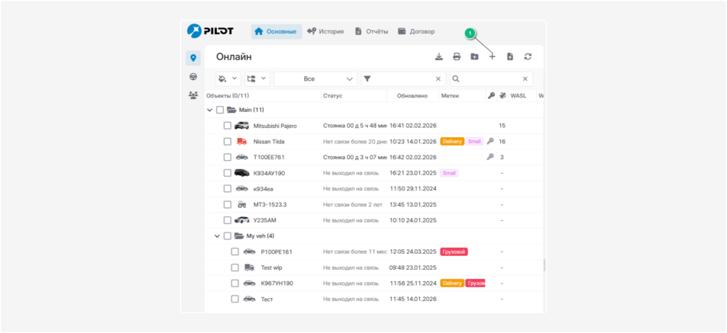
Task: Click the print icon
Action: (x=457, y=57)
